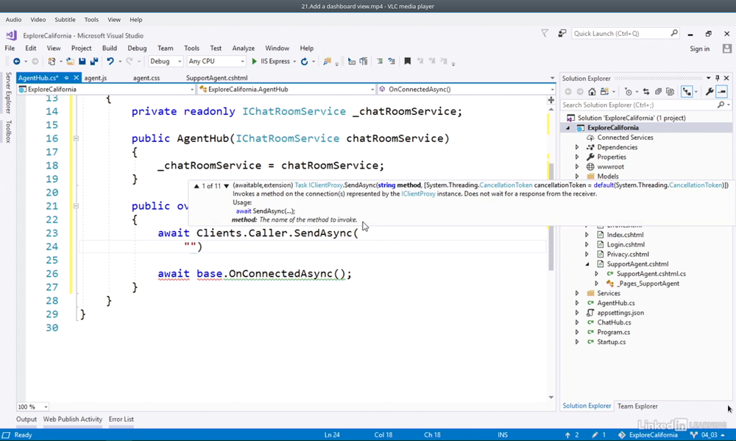Screen dimensions: 736x441
Task: Pin the AgentHub.cs tab
Action: click(x=66, y=78)
